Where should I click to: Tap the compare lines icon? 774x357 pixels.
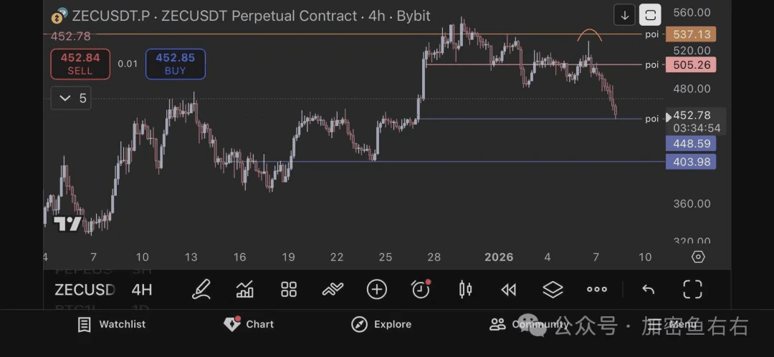(x=333, y=290)
